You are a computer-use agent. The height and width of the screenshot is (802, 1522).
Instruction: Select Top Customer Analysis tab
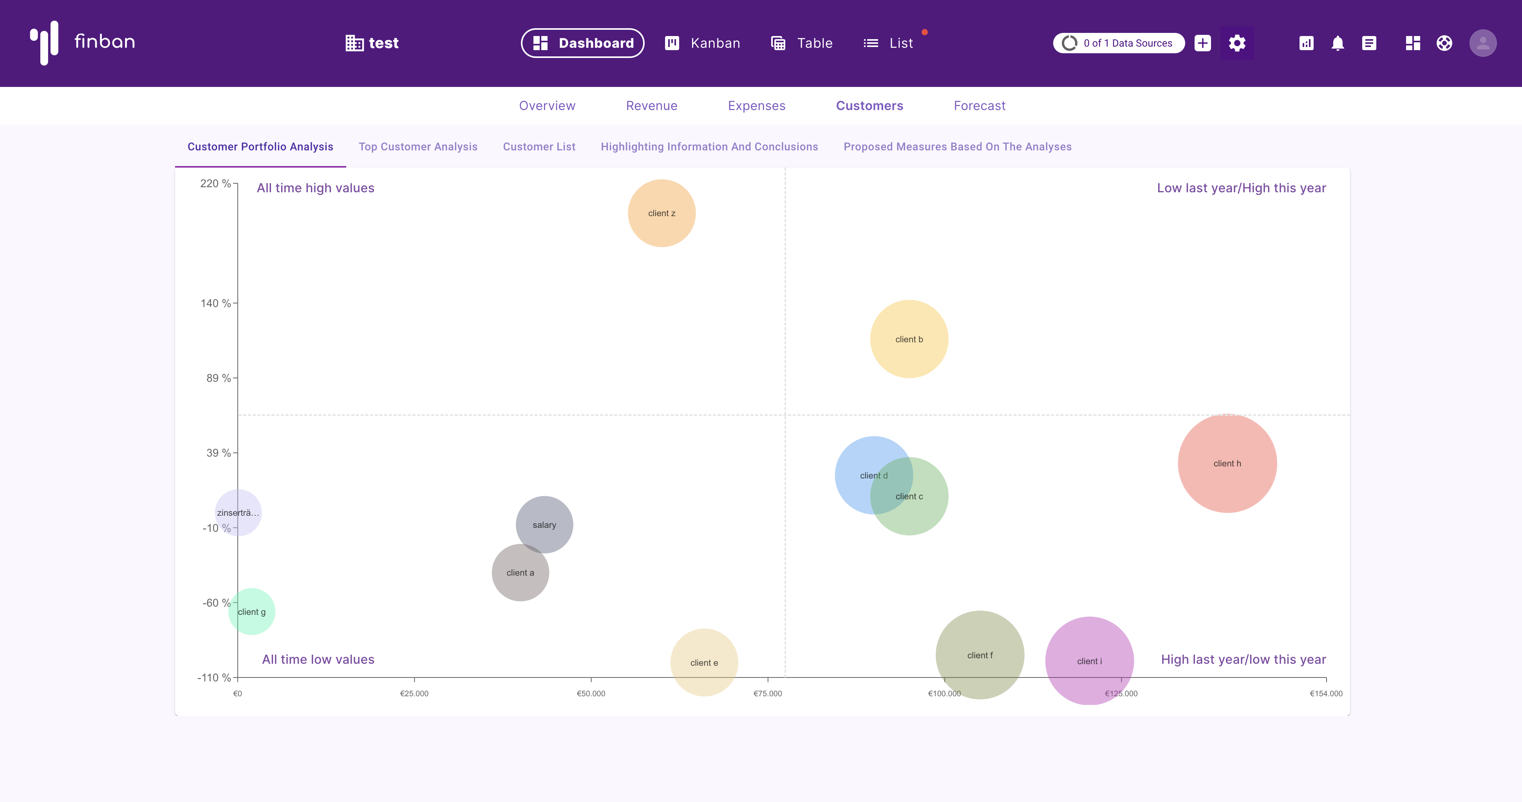pos(418,146)
